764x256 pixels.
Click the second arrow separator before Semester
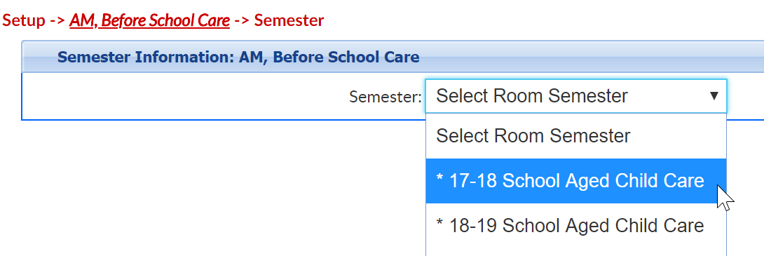coord(242,21)
